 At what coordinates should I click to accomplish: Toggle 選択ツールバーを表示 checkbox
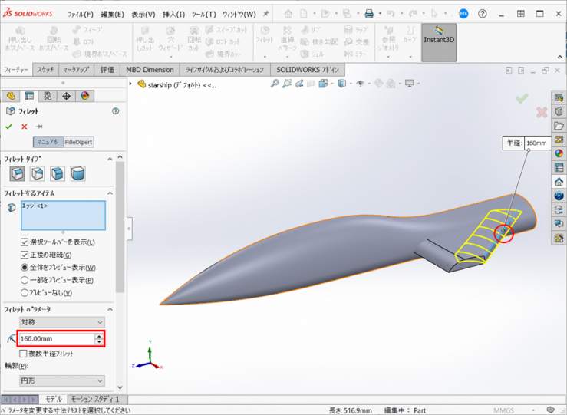tap(25, 242)
